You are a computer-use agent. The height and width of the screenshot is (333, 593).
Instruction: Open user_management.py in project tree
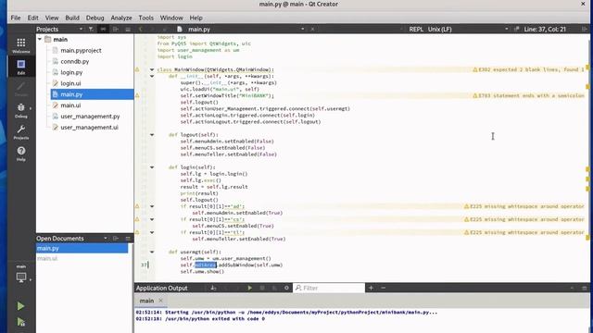click(x=90, y=117)
